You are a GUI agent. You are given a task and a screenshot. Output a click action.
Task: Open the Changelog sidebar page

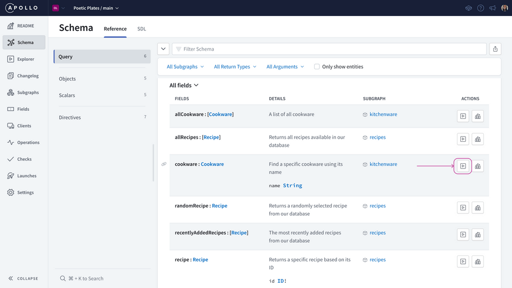[24, 76]
